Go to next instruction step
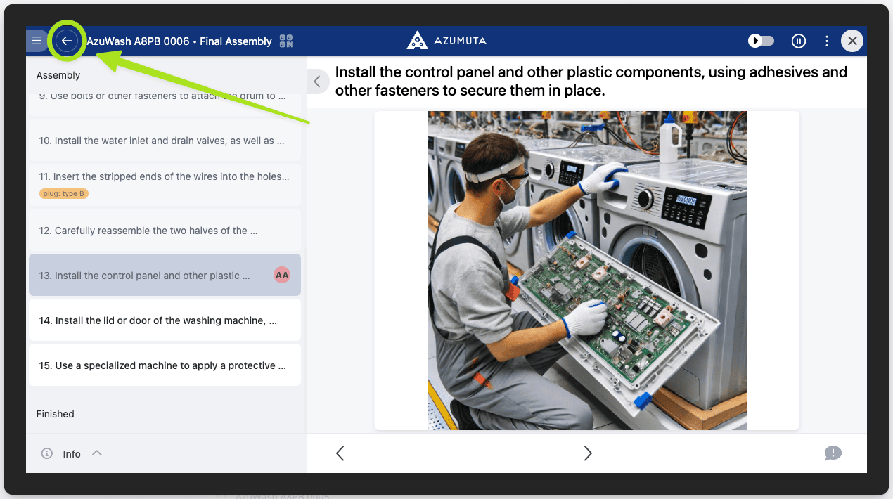Viewport: 893px width, 499px height. 588,453
